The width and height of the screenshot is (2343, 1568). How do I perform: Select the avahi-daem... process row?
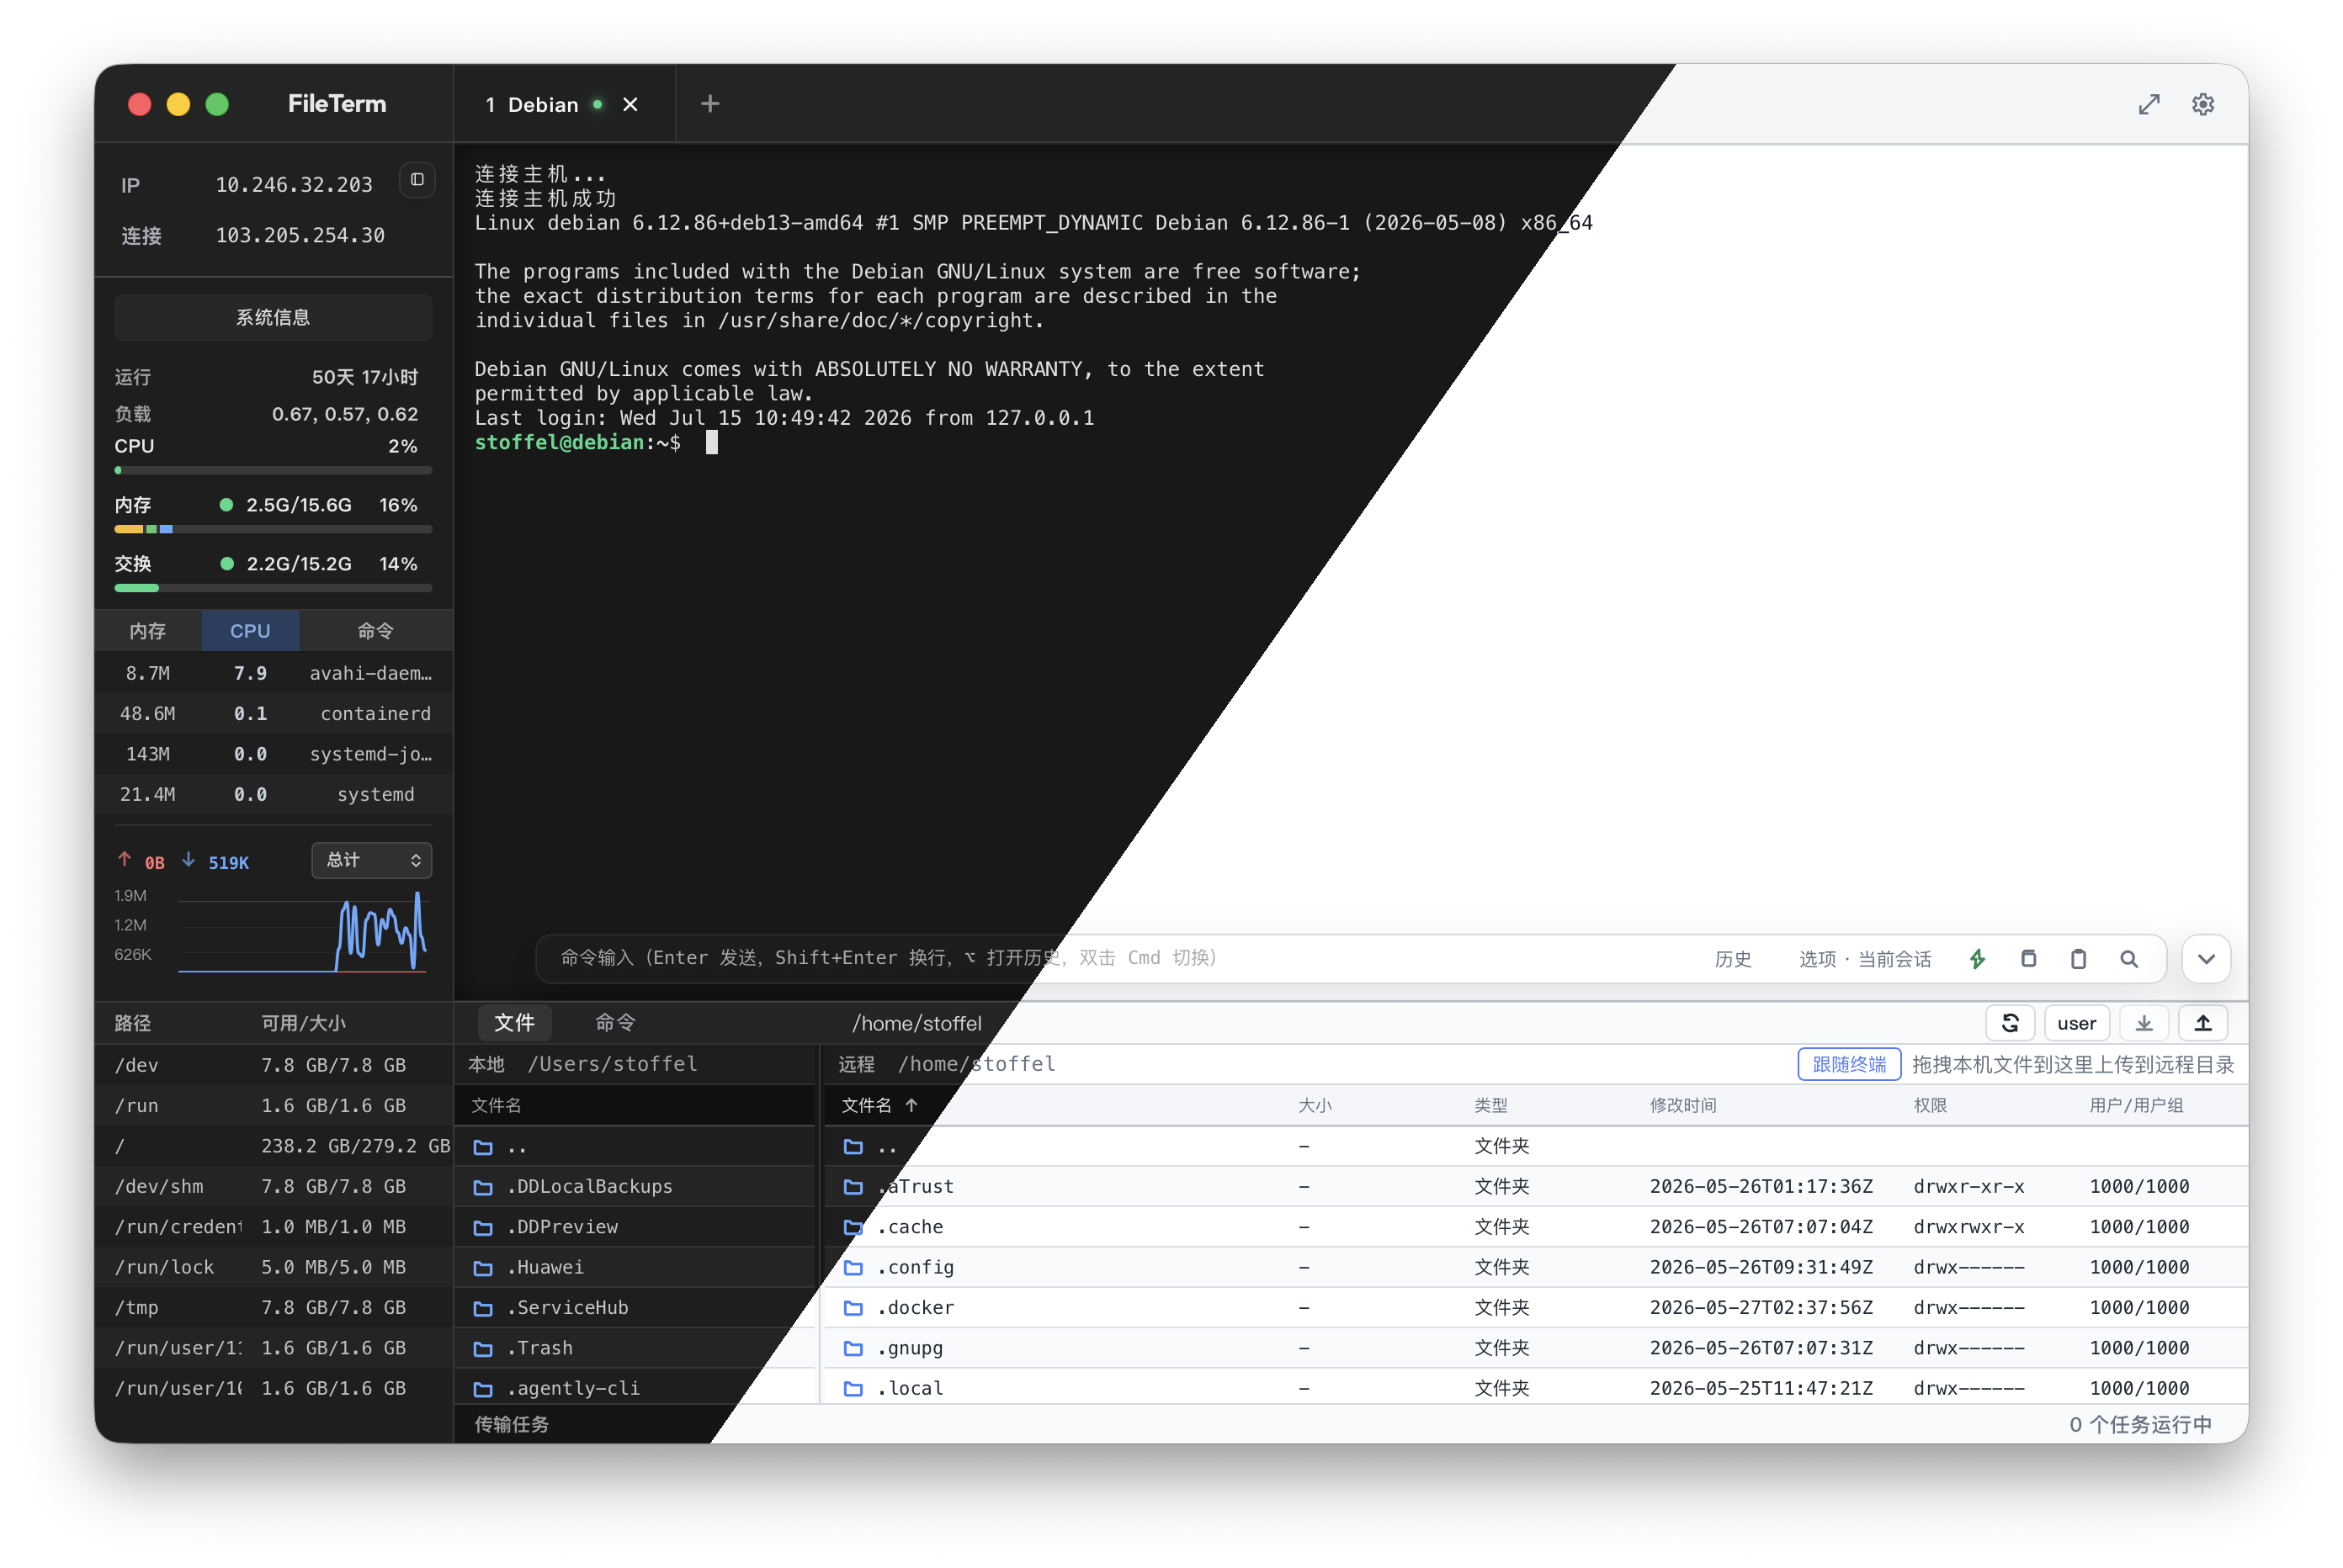point(274,673)
